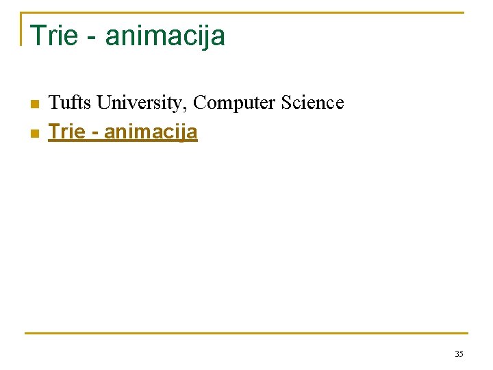Place cursor on the word "Science"

312,103
